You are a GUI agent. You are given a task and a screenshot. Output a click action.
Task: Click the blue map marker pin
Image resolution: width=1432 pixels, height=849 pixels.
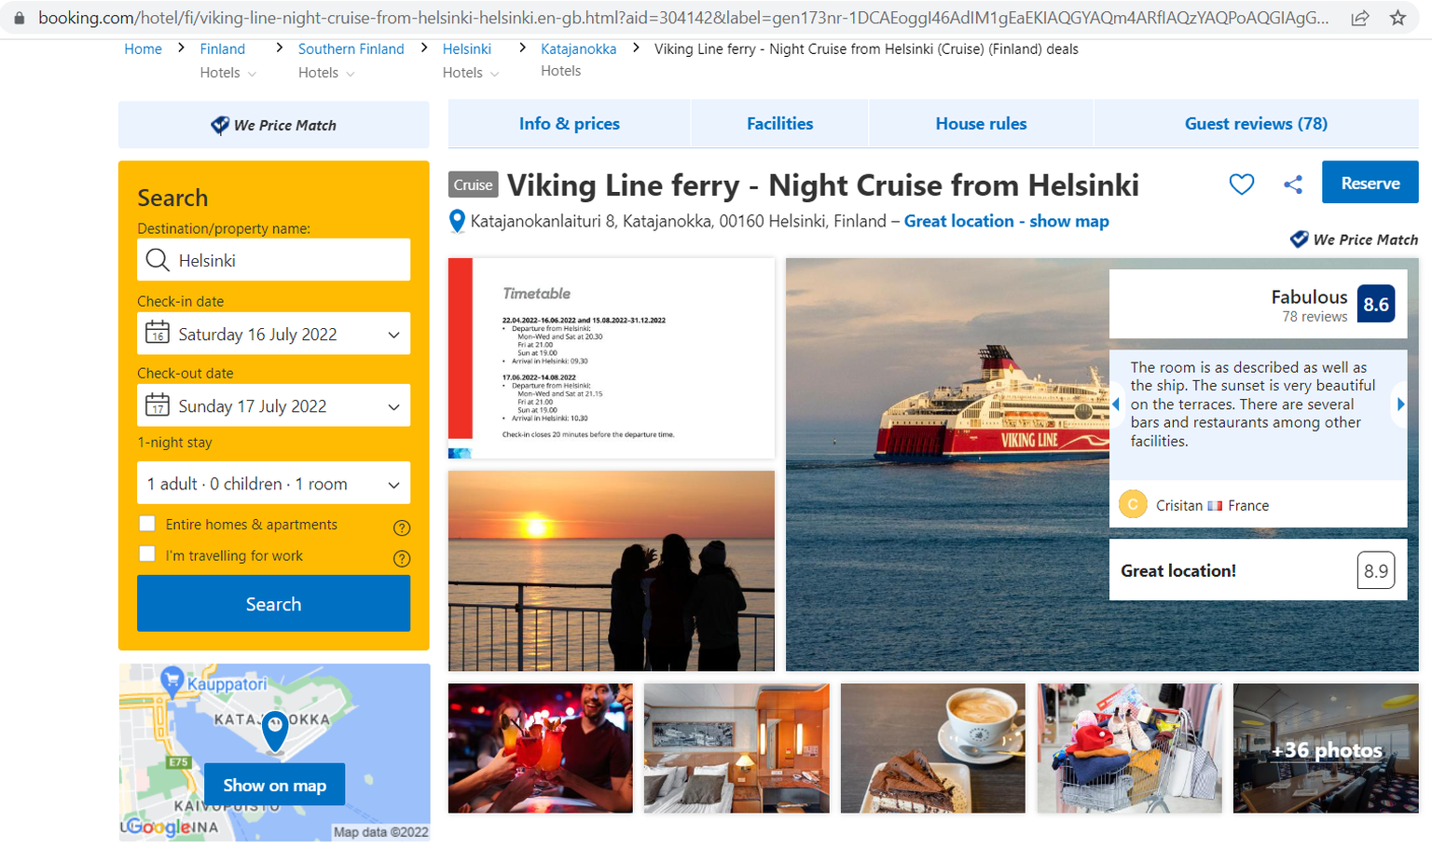pyautogui.click(x=275, y=732)
